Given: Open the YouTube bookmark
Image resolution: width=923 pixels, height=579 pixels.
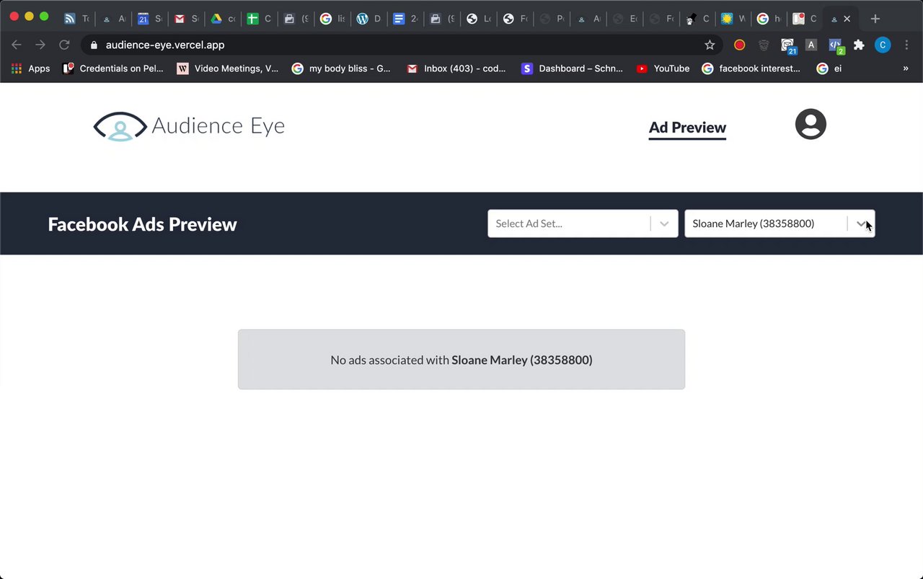Looking at the screenshot, I should (663, 68).
